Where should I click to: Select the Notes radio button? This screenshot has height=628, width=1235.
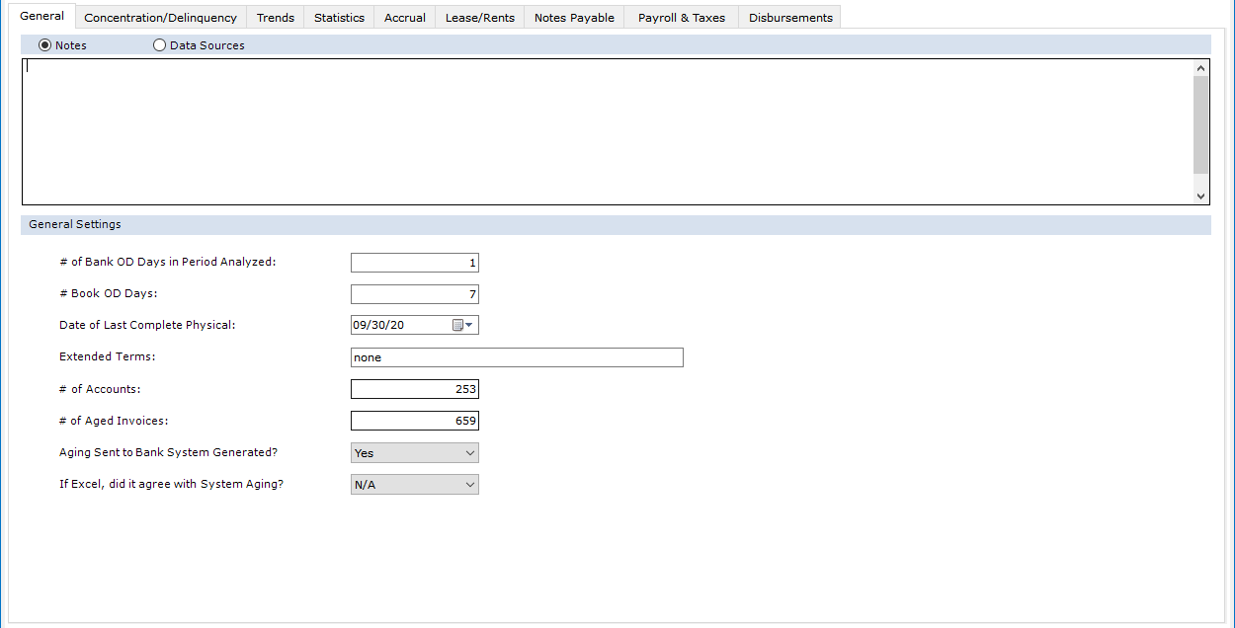pos(45,45)
